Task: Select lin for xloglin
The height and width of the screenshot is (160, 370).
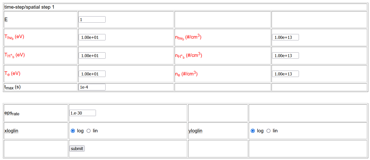Action: click(89, 131)
